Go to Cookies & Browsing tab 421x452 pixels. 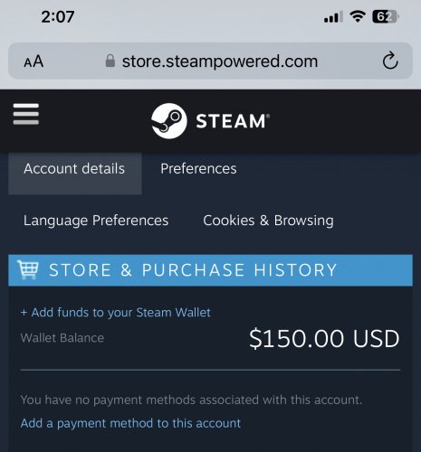268,221
